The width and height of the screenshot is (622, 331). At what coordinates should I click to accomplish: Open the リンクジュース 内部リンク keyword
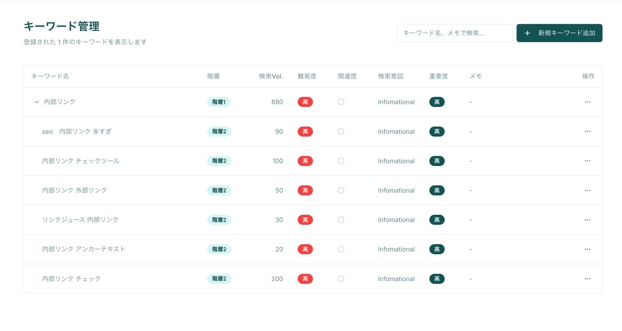coord(80,220)
